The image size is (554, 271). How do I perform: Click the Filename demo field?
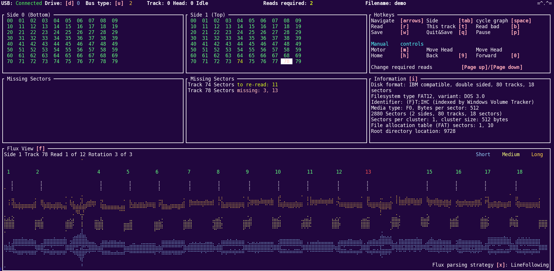pyautogui.click(x=386, y=3)
